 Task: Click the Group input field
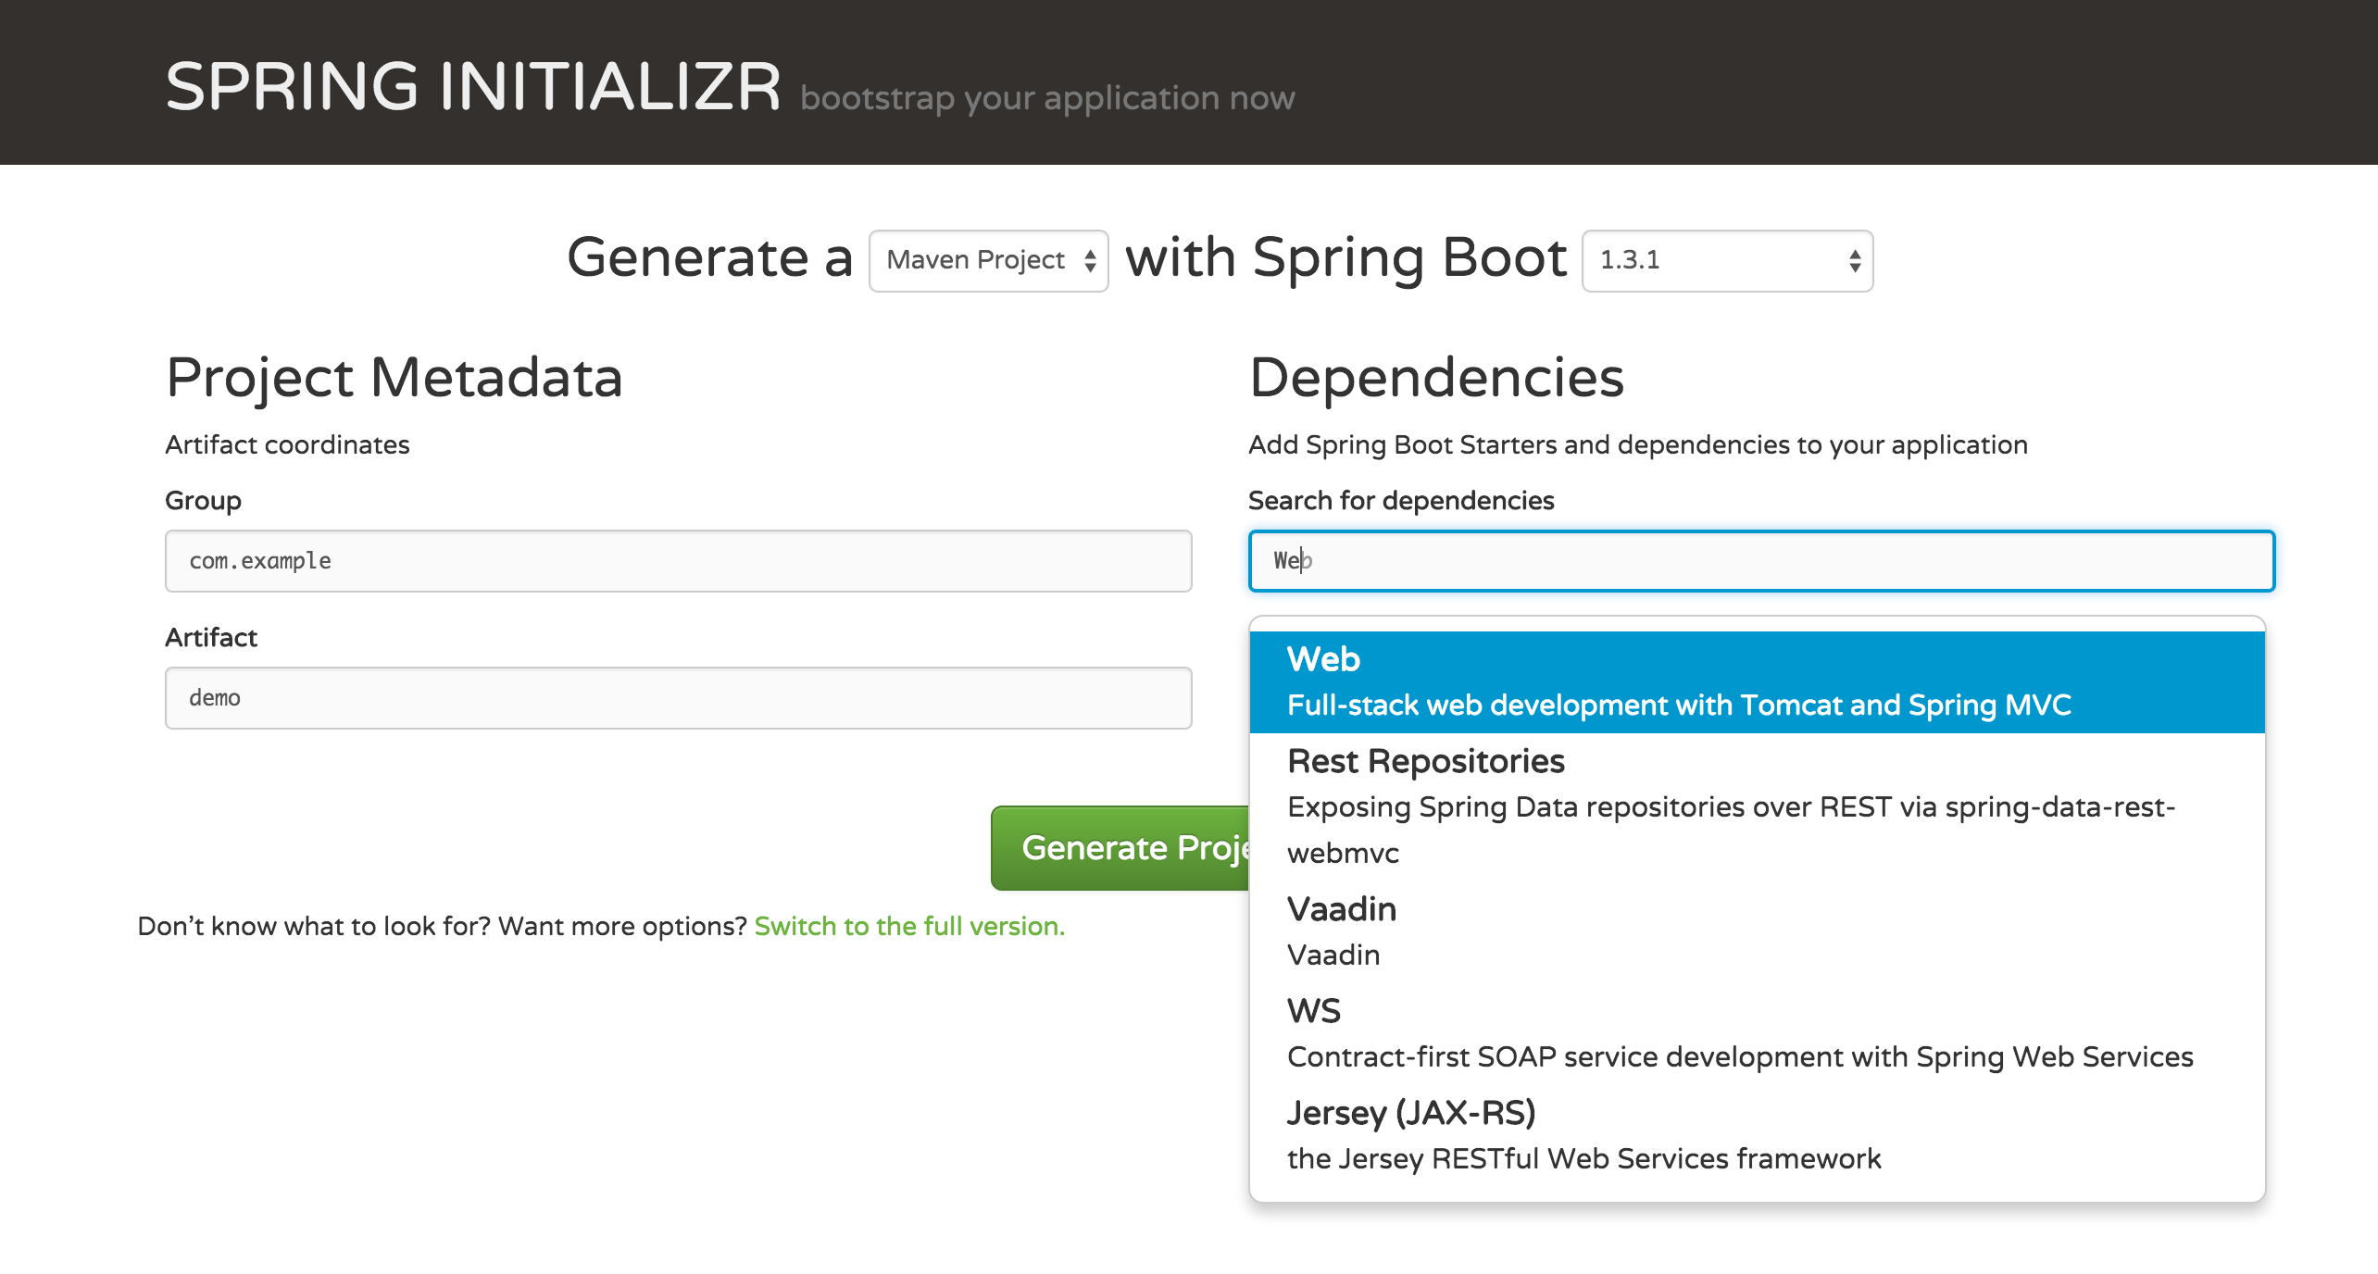(x=678, y=561)
